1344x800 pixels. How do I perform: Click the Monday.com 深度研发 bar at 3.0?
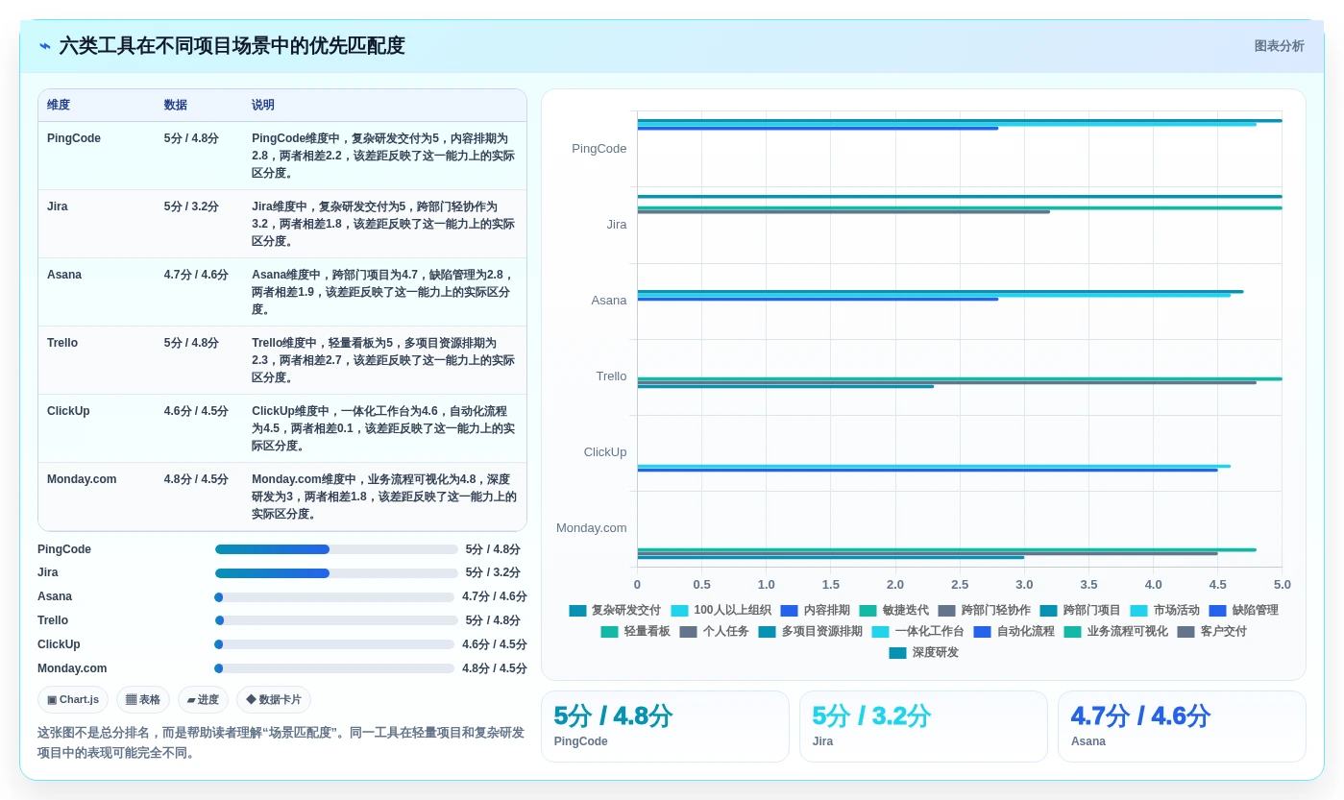pos(830,558)
